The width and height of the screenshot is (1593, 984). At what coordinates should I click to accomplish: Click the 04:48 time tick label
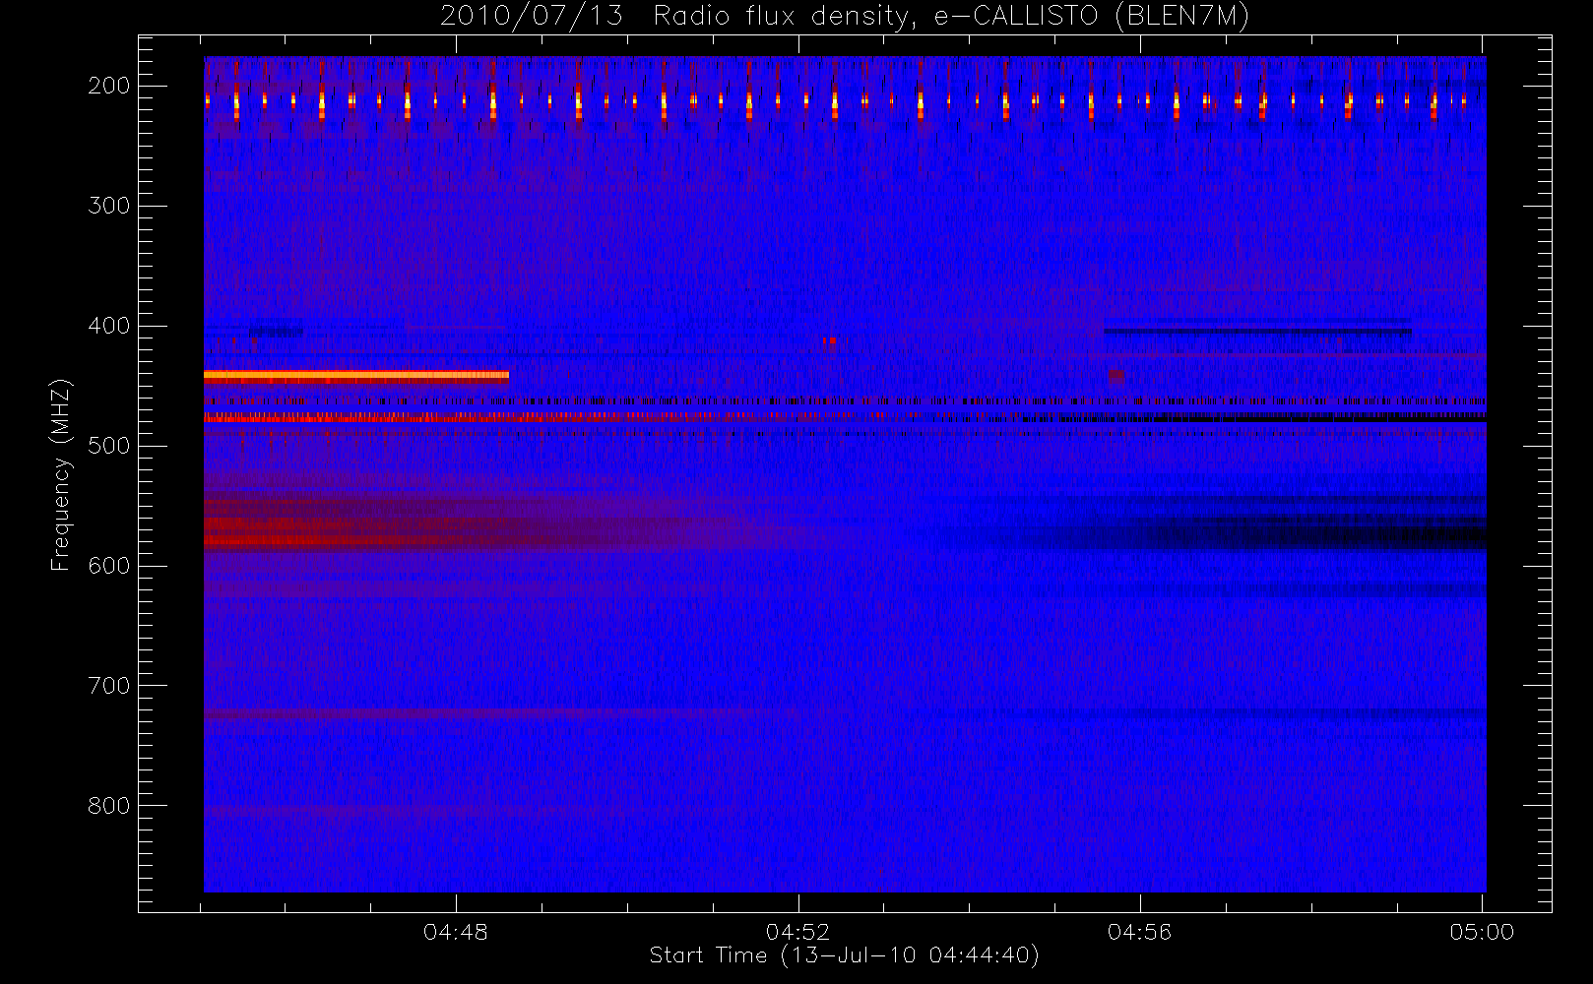[x=456, y=932]
